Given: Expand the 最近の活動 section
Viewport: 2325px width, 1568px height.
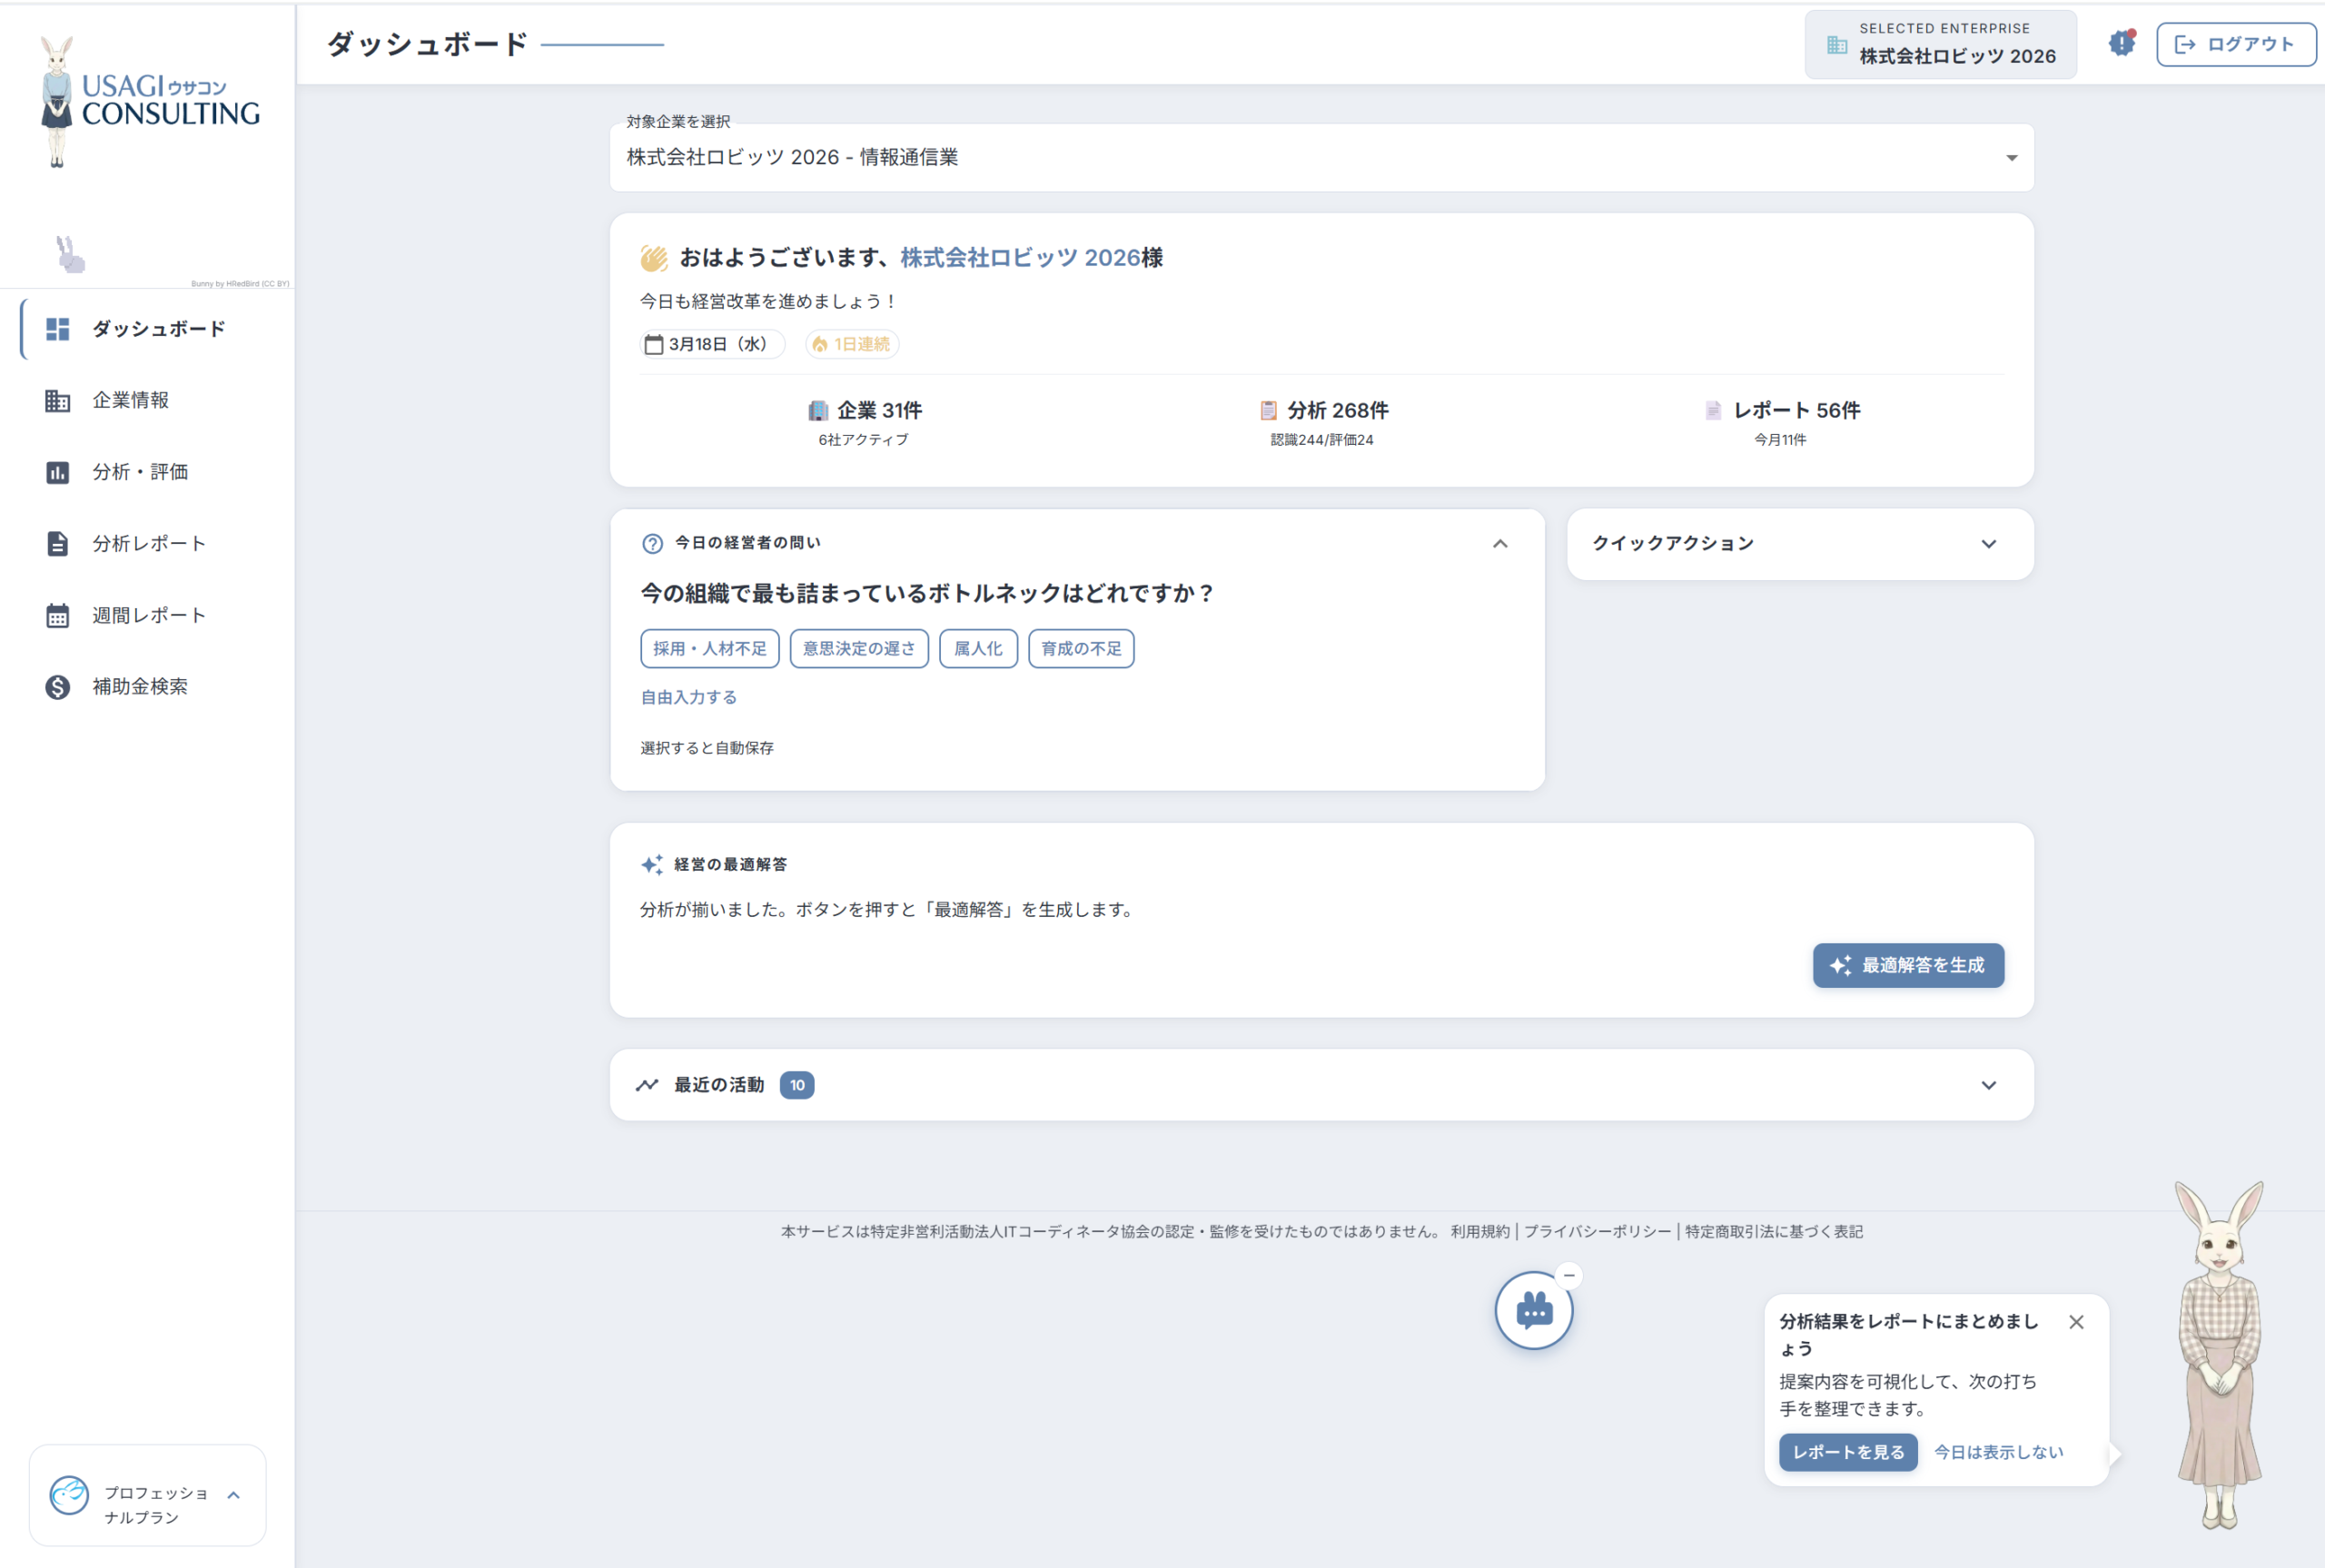Looking at the screenshot, I should (x=1987, y=1085).
